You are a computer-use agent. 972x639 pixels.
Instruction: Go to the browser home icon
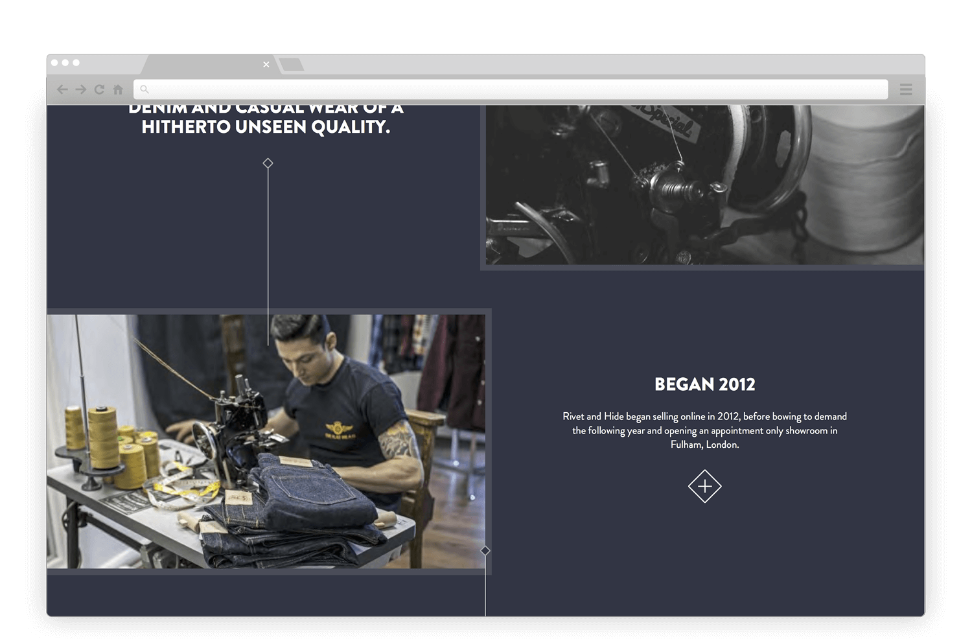tap(118, 89)
